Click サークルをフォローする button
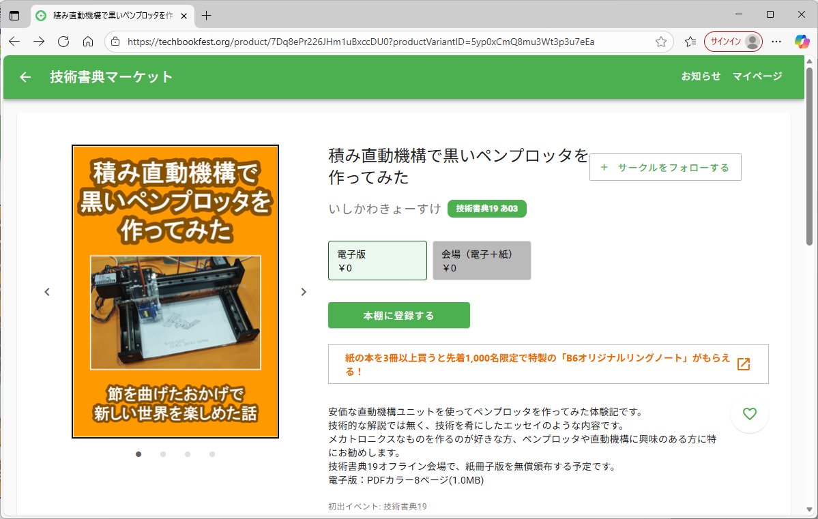This screenshot has height=519, width=818. pyautogui.click(x=665, y=168)
